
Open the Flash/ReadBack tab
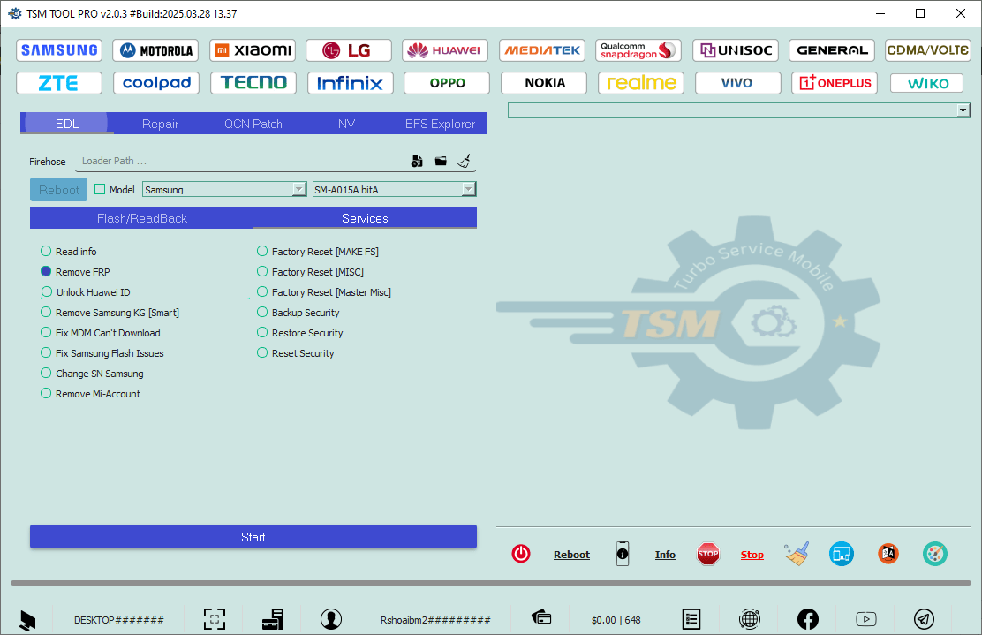pos(141,218)
